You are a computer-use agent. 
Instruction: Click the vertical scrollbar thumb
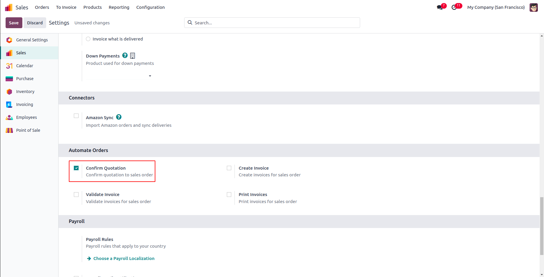542,226
